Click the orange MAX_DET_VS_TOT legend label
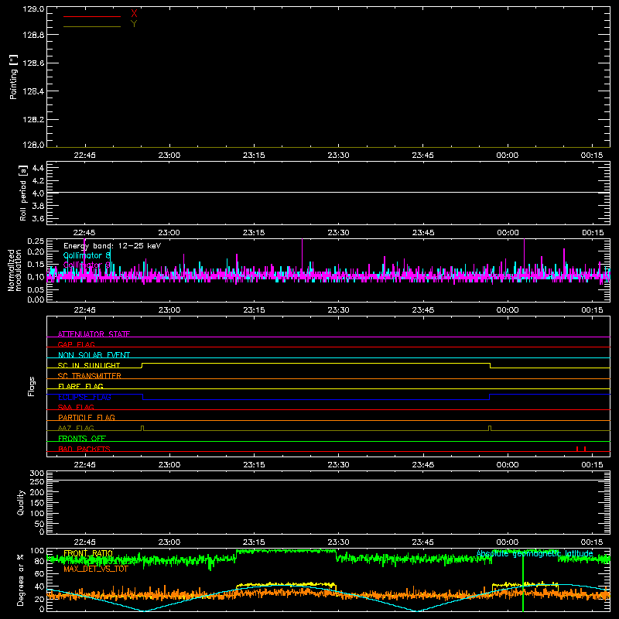Image resolution: width=619 pixels, height=619 pixels. [x=96, y=569]
